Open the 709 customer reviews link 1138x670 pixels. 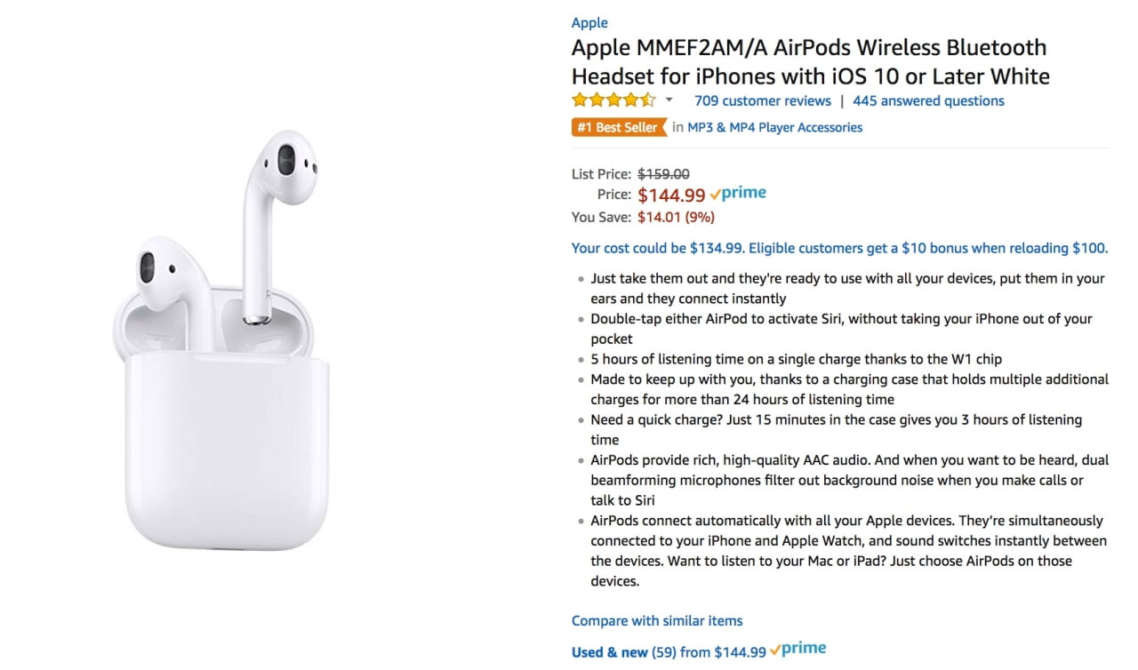[x=762, y=100]
